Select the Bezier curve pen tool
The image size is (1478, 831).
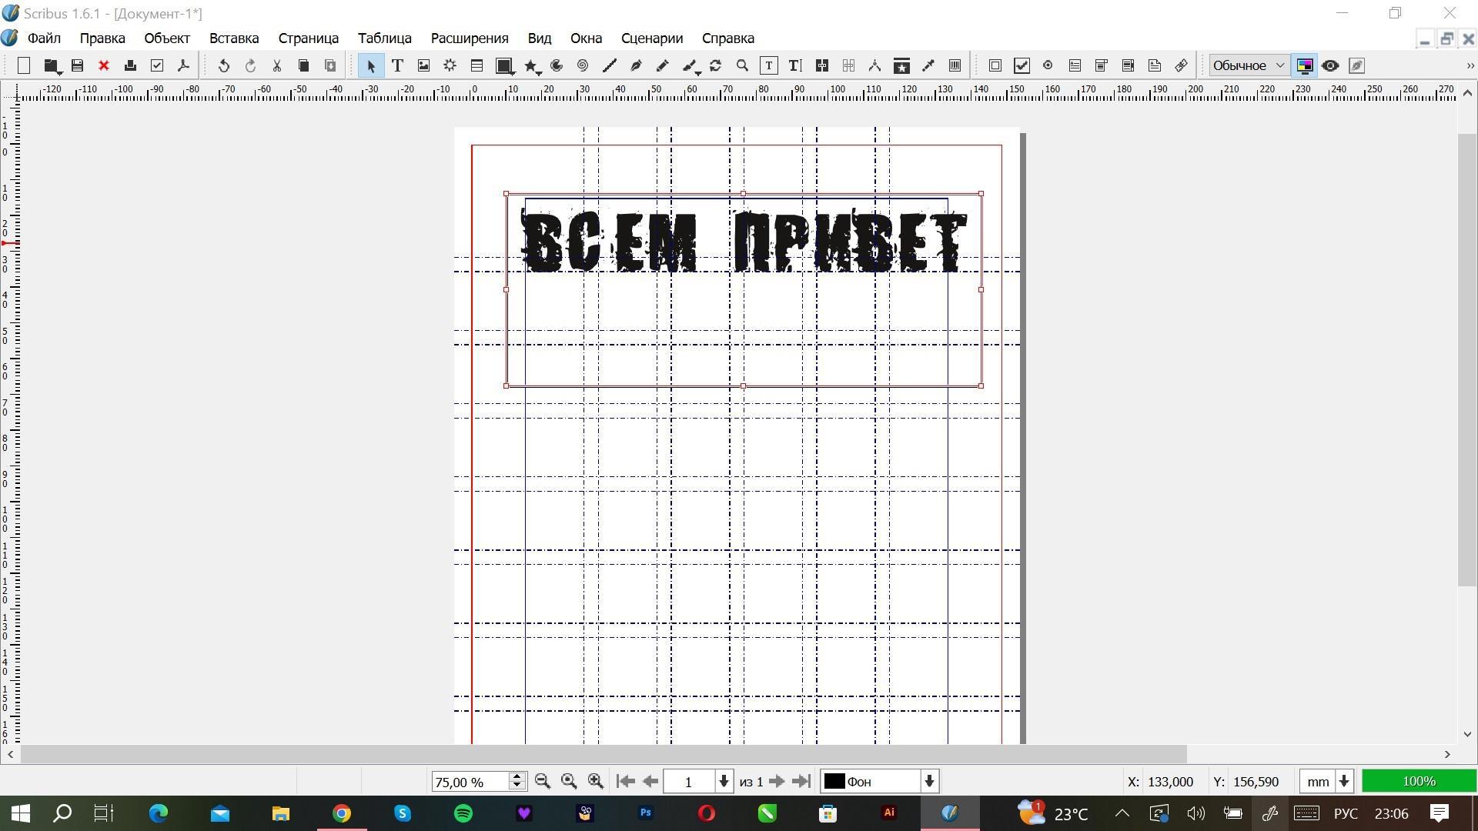pos(636,65)
